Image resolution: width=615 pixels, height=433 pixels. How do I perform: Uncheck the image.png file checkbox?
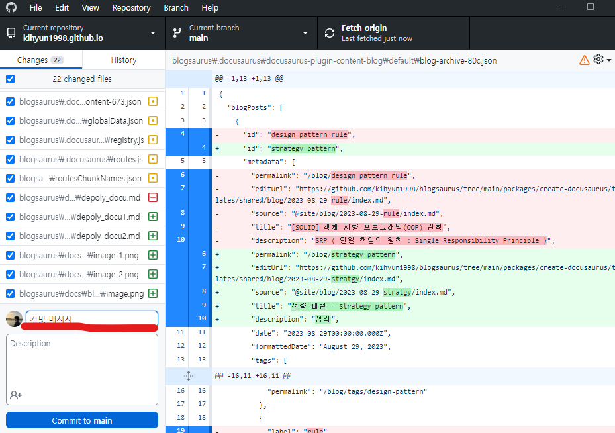click(10, 294)
